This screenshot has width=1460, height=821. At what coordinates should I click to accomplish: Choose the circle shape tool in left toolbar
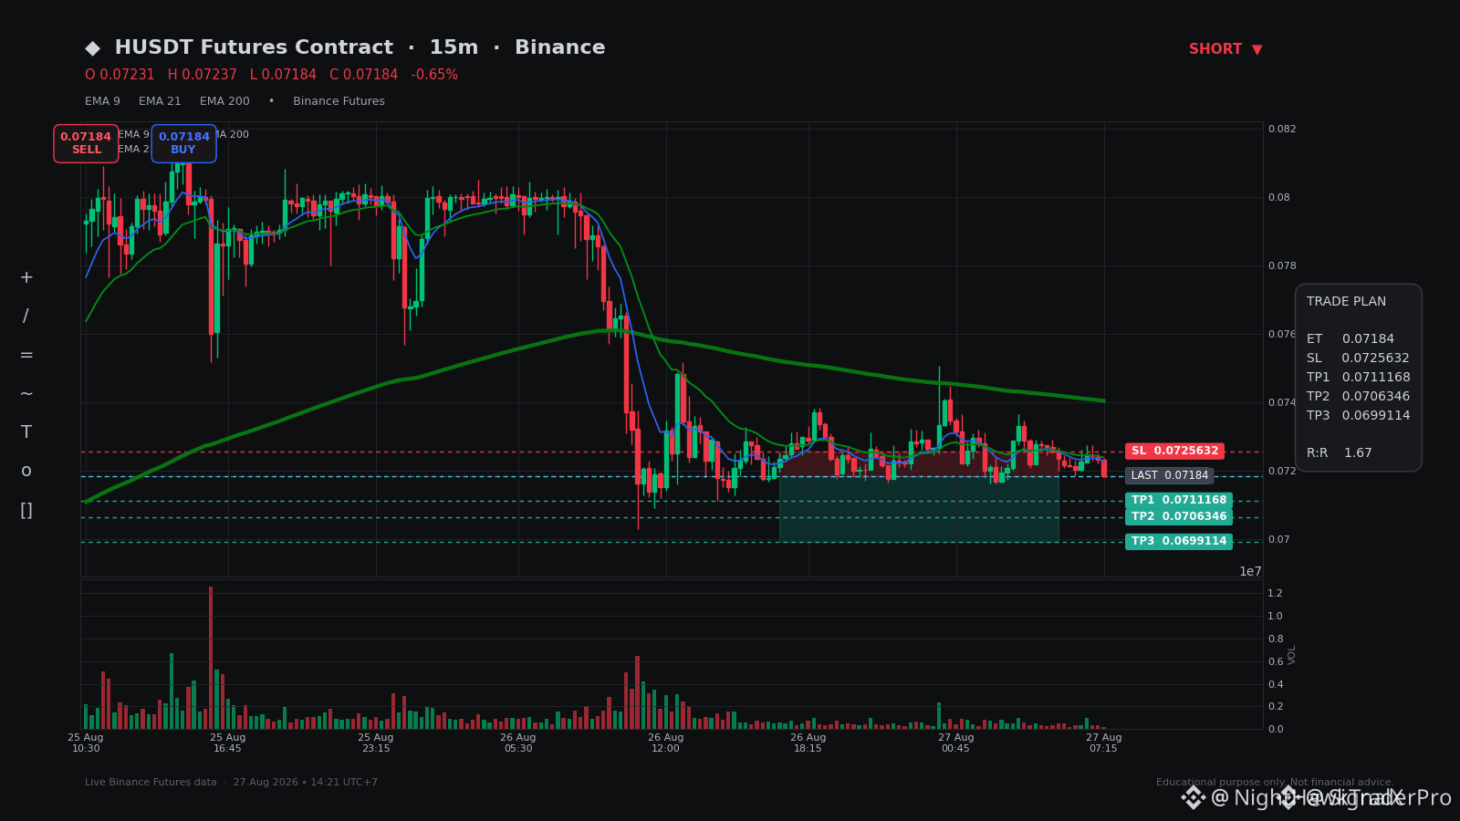coord(26,472)
